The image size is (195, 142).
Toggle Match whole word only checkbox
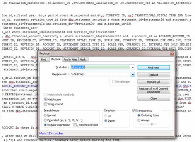pyautogui.click(x=45, y=95)
